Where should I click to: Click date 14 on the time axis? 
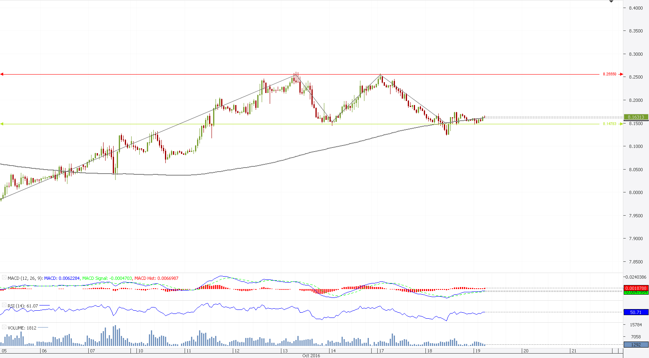click(x=333, y=351)
